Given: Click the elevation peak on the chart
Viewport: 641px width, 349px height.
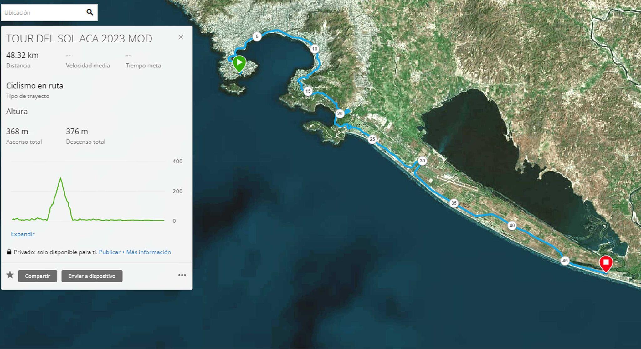Looking at the screenshot, I should pyautogui.click(x=60, y=178).
